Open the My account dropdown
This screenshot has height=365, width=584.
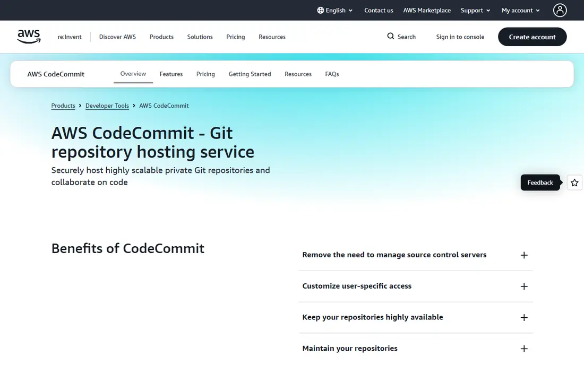[x=521, y=11]
